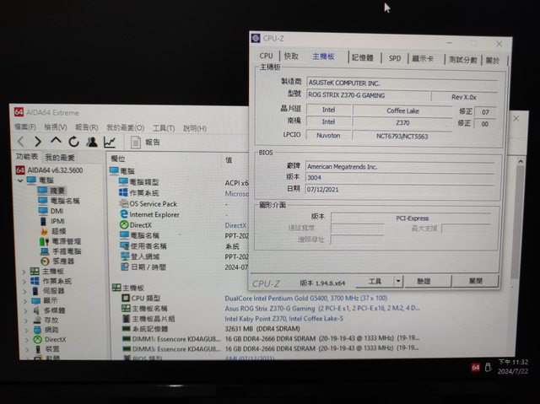Screen dimensions: 540x404
Task: Click the AIDA64 tray icon in taskbar
Action: pos(475,367)
